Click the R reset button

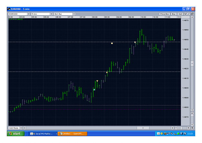click(192, 128)
